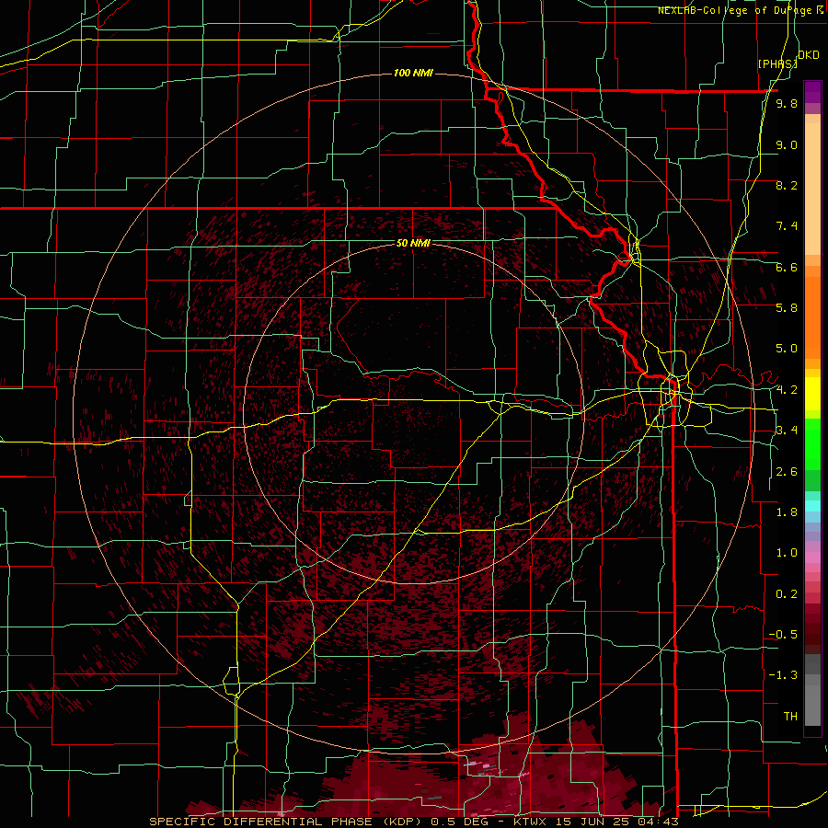Click the 100 NMI range ring label
828x828 pixels.
[x=413, y=73]
